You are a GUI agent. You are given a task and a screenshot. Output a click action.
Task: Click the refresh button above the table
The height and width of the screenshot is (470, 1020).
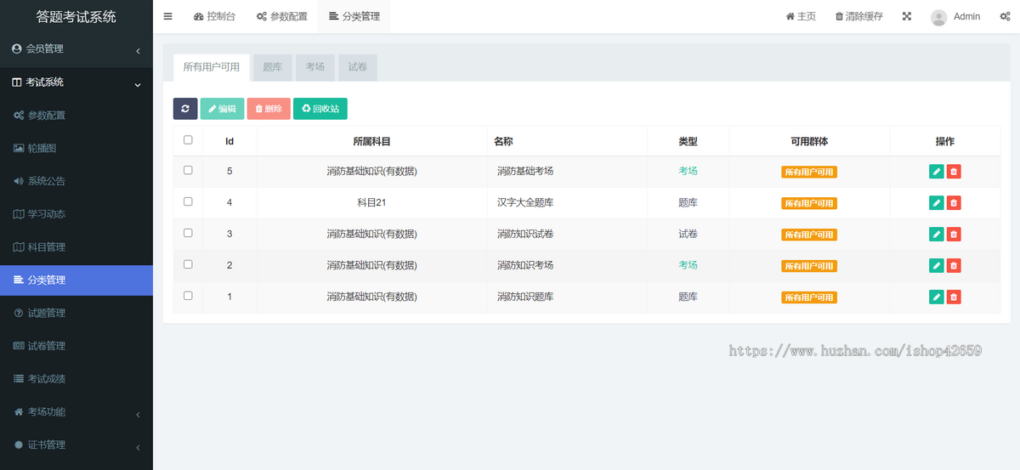(x=185, y=109)
